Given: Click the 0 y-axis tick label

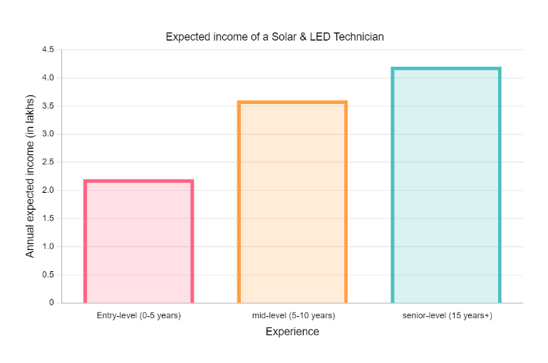Looking at the screenshot, I should coord(51,302).
